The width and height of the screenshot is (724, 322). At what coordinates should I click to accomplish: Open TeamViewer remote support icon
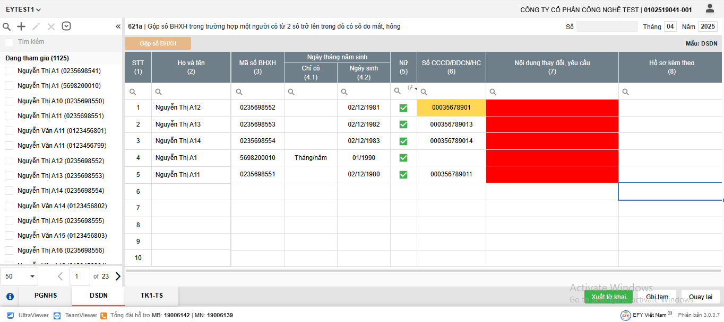(57, 315)
